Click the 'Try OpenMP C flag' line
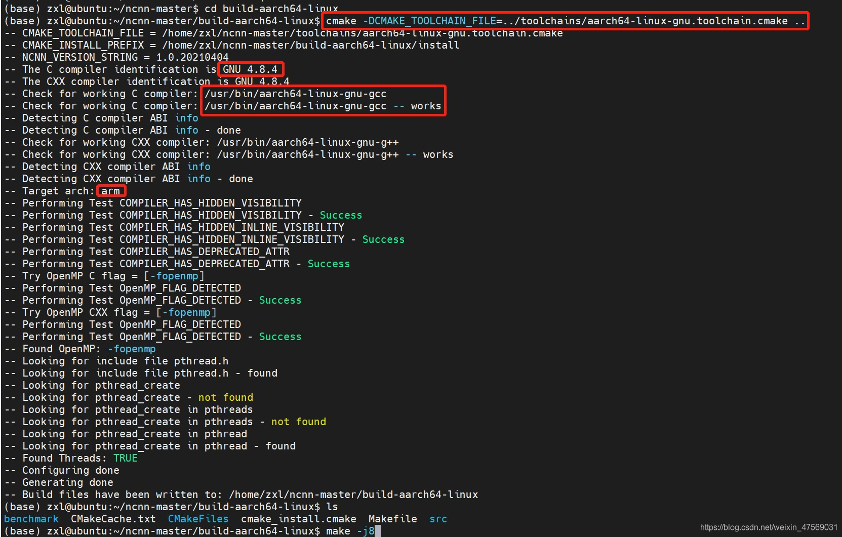The height and width of the screenshot is (537, 842). [x=105, y=276]
